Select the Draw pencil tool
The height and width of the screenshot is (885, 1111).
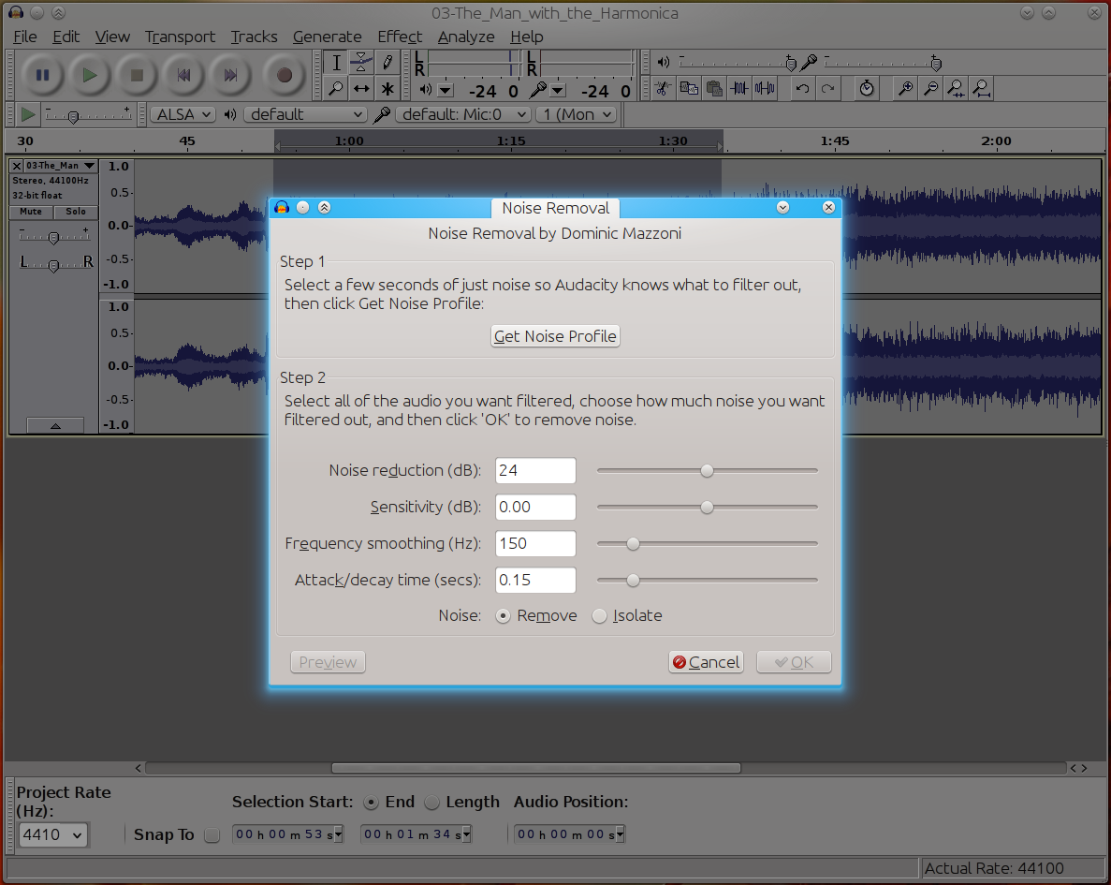tap(387, 63)
